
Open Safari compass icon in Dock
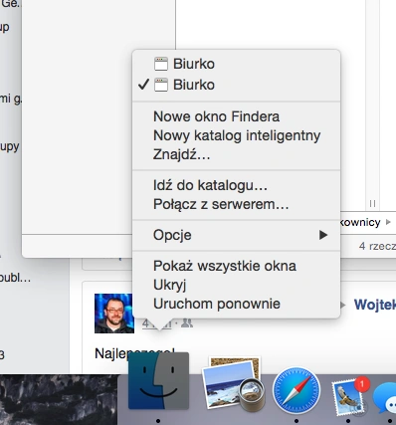pyautogui.click(x=297, y=390)
